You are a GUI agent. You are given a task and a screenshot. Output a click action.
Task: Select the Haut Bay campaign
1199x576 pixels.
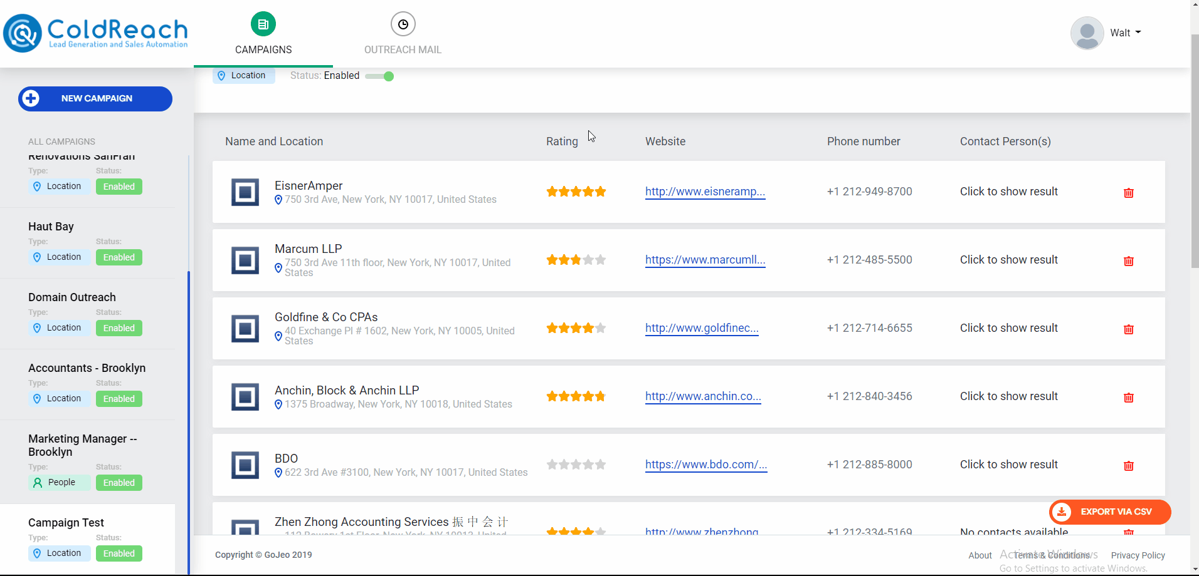tap(51, 227)
